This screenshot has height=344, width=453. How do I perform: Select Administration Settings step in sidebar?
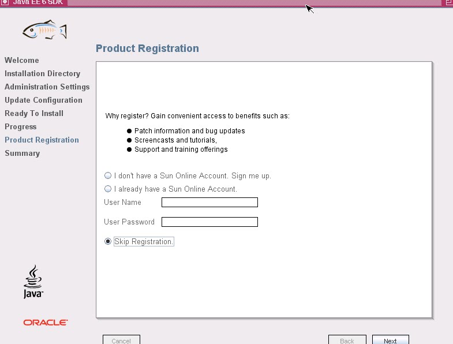[x=47, y=87]
